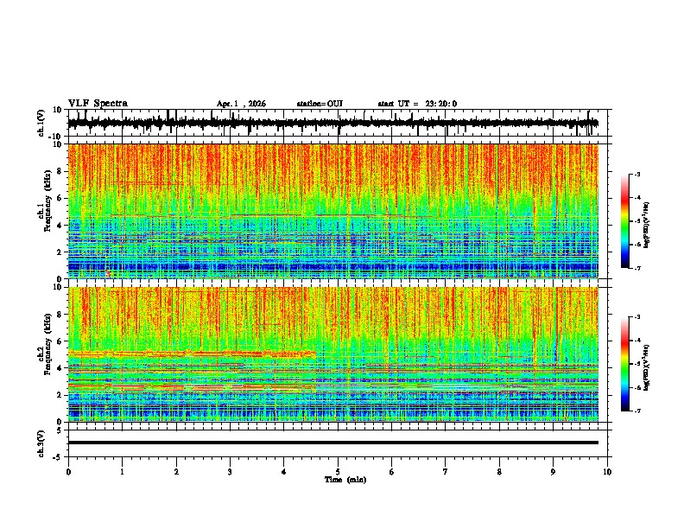Click the "8" tick on ch.1 frequency axis
Screen dimensions: 684x529
pos(60,171)
